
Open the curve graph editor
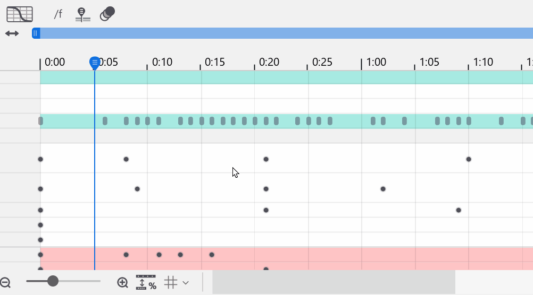point(20,14)
